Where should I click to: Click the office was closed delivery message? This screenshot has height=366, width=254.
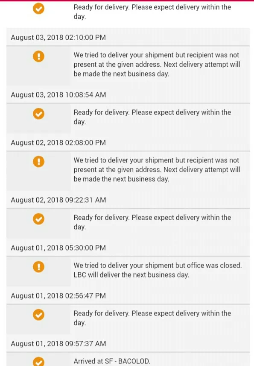(158, 270)
